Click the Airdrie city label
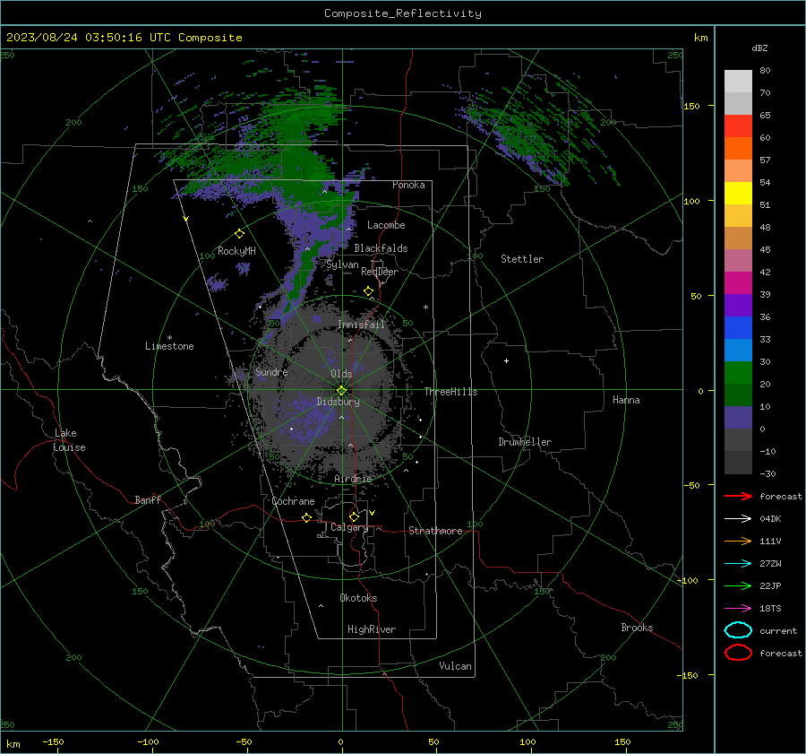 click(x=353, y=479)
